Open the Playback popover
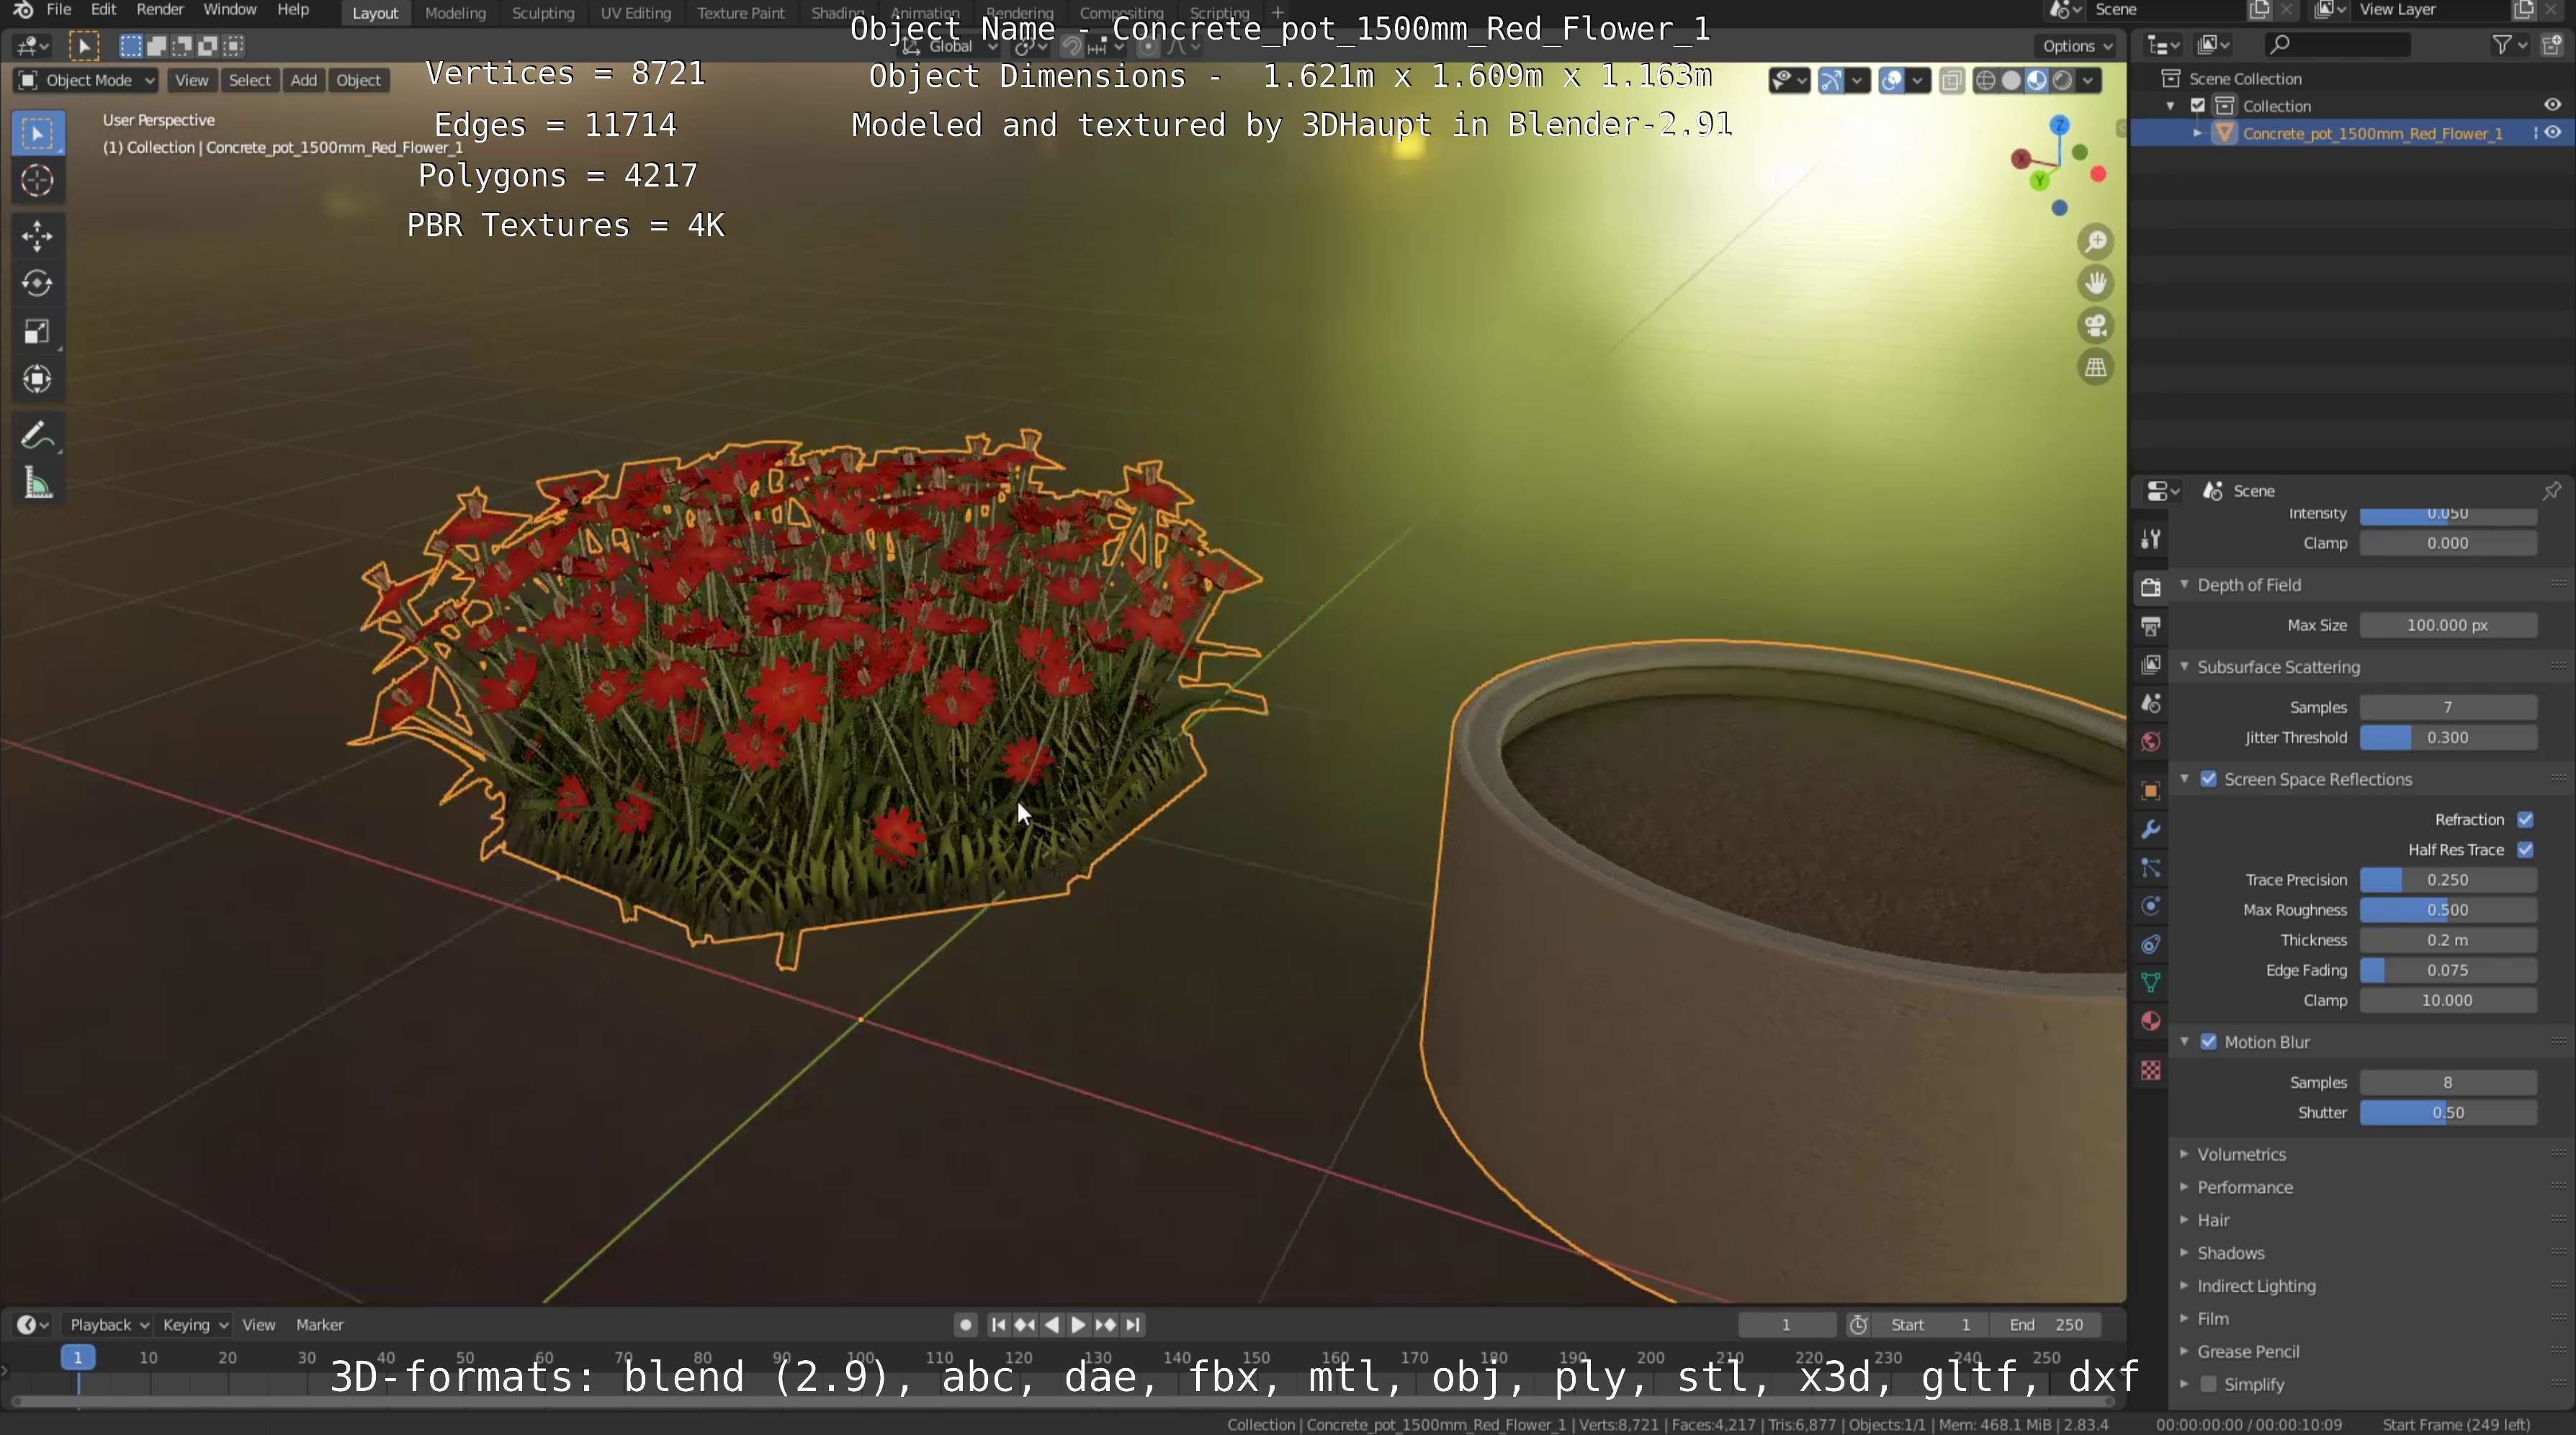This screenshot has width=2576, height=1435. click(108, 1325)
